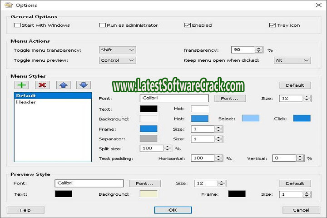327x218 pixels.
Task: Increase Horizontal text padding
Action: click(x=218, y=156)
